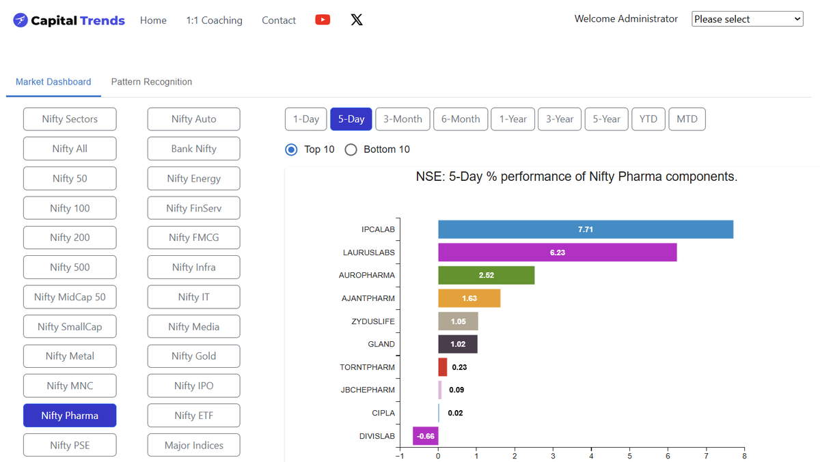
Task: Choose the 6-Month timeframe
Action: point(461,119)
